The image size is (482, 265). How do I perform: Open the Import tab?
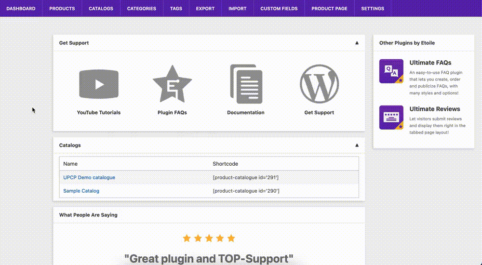click(238, 8)
